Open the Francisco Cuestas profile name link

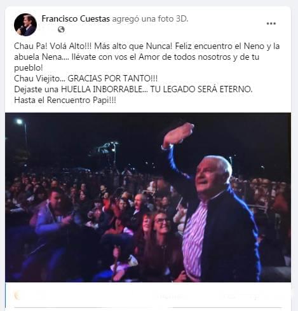pos(76,18)
